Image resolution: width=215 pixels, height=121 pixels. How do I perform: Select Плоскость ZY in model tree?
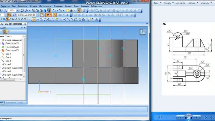(12, 50)
